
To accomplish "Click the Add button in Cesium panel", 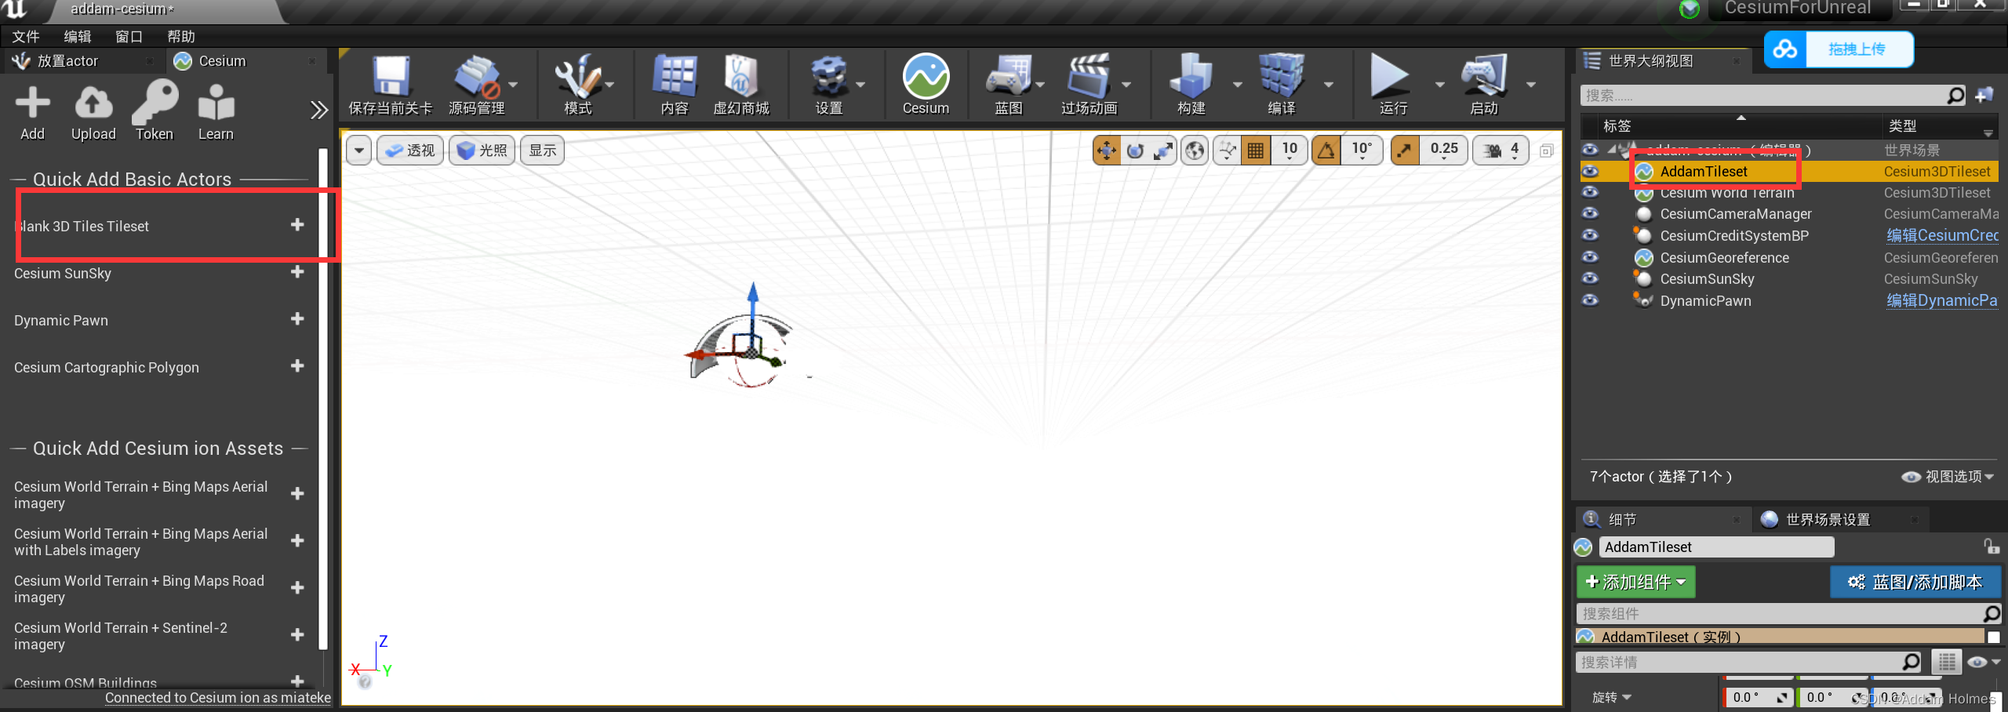I will 32,113.
